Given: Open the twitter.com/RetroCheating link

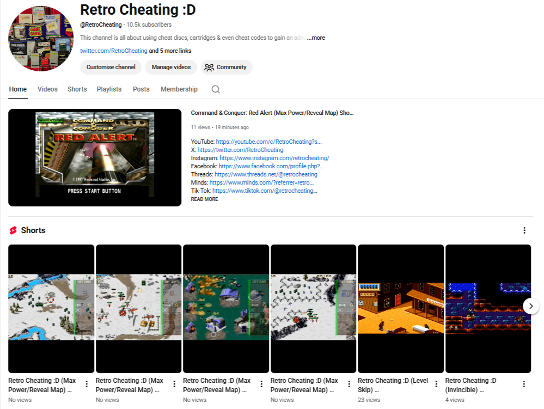Looking at the screenshot, I should click(x=112, y=50).
